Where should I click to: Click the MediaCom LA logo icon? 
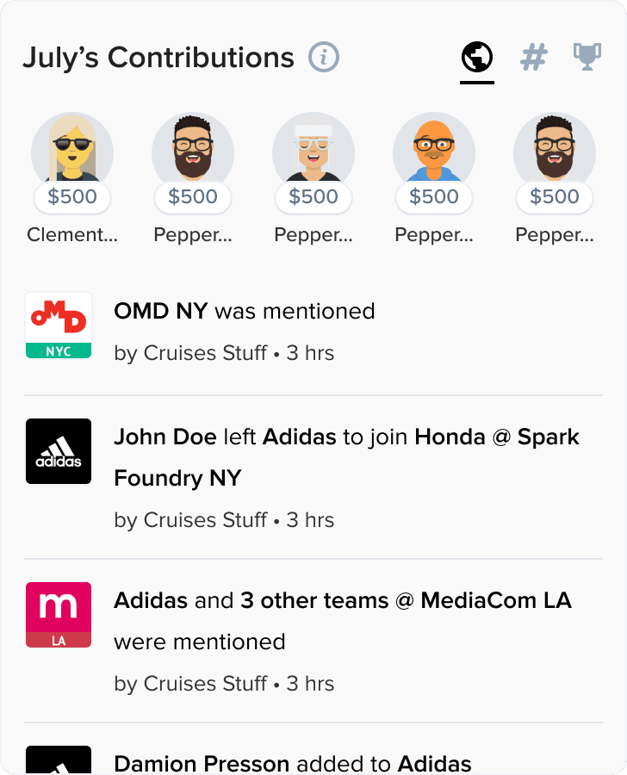tap(59, 615)
